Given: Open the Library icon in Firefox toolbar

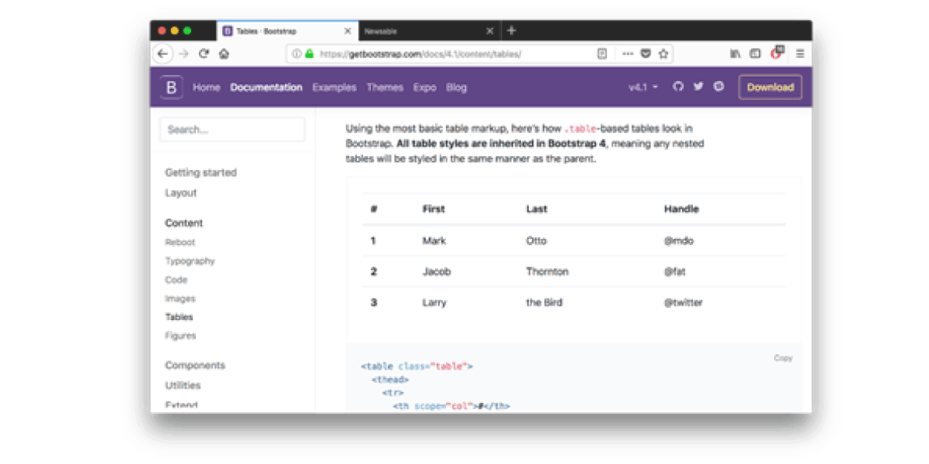Looking at the screenshot, I should coord(735,53).
